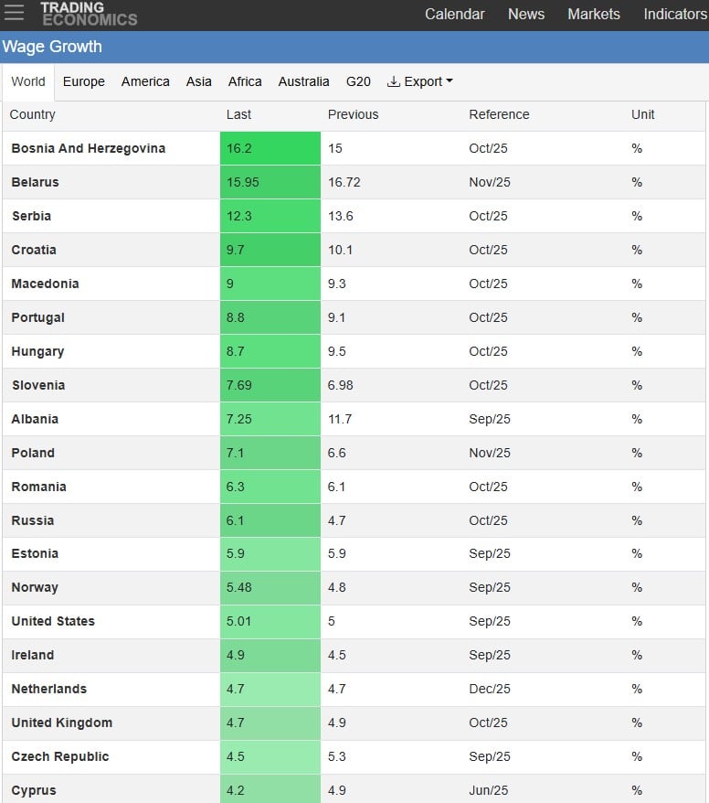The image size is (709, 803).
Task: Switch to the Asia tab
Action: point(199,81)
